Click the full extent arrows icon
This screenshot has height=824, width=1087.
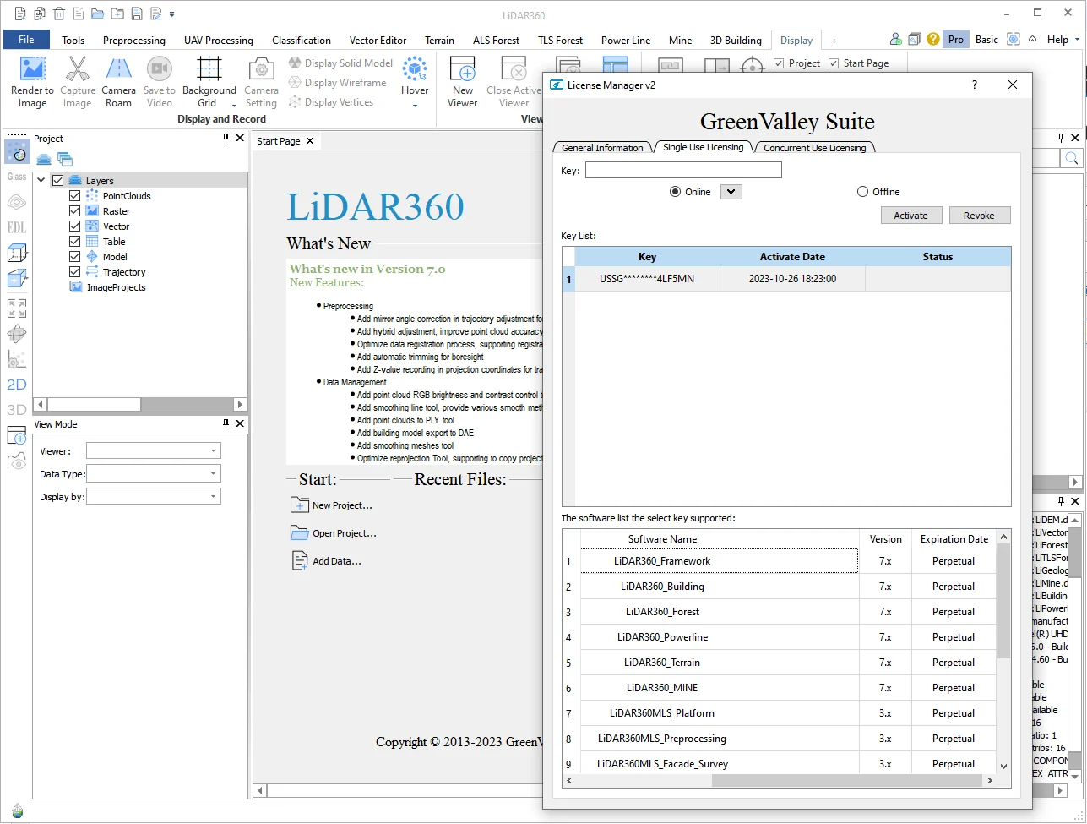(x=17, y=308)
